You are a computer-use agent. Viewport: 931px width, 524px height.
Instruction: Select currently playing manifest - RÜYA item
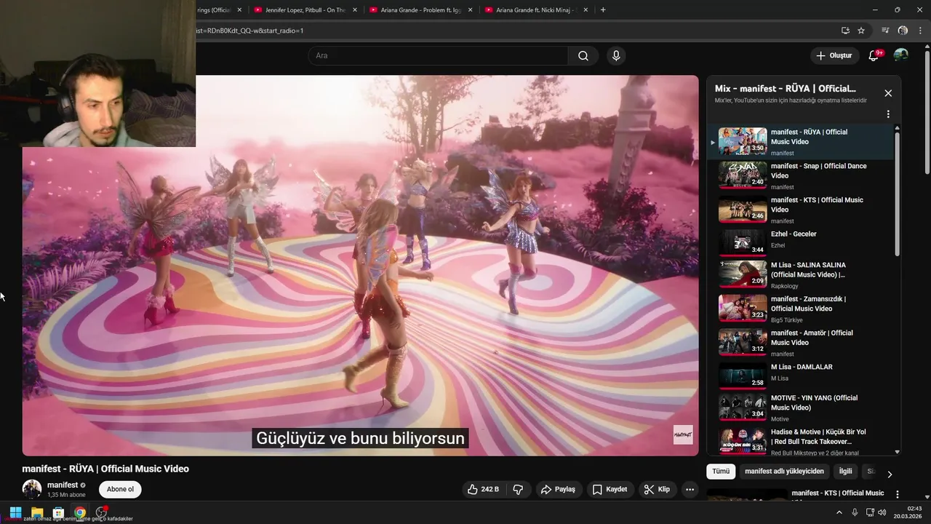coord(800,142)
